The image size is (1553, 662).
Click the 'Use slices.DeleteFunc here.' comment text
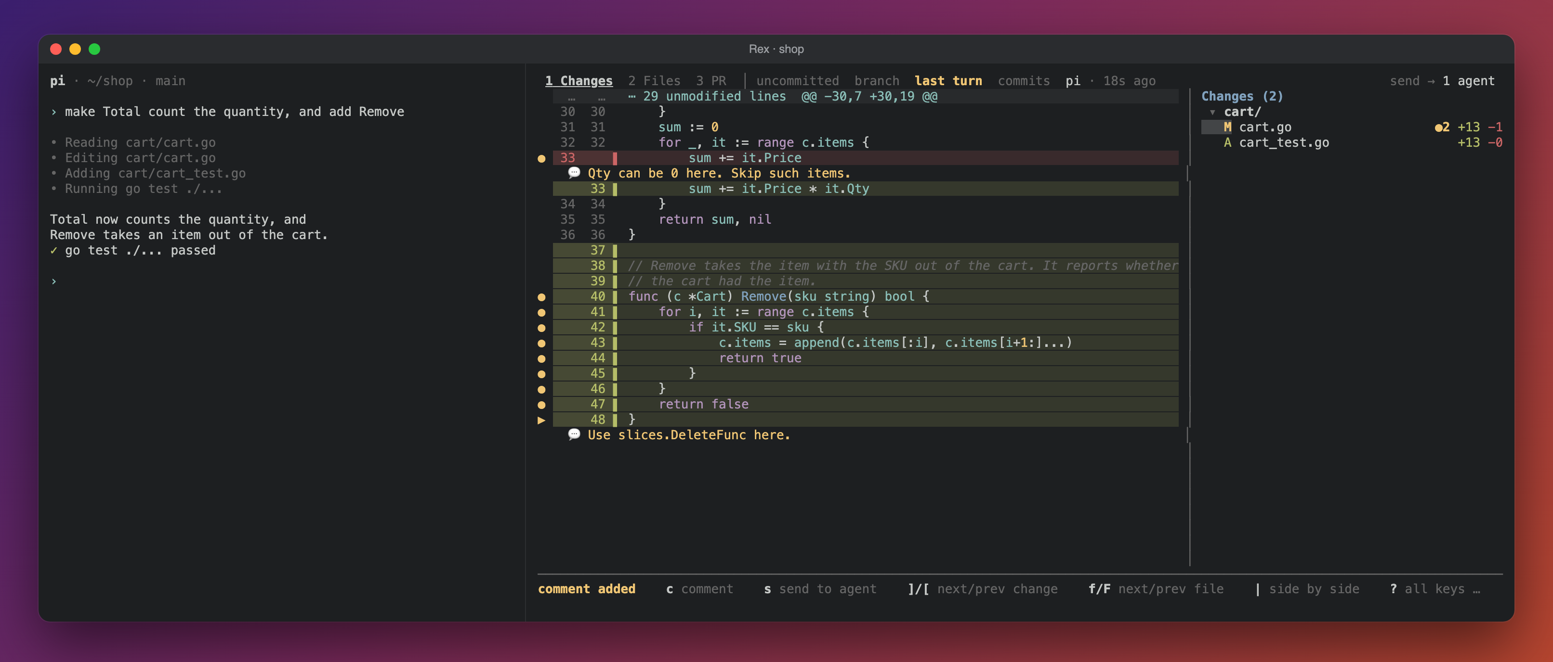tap(688, 434)
